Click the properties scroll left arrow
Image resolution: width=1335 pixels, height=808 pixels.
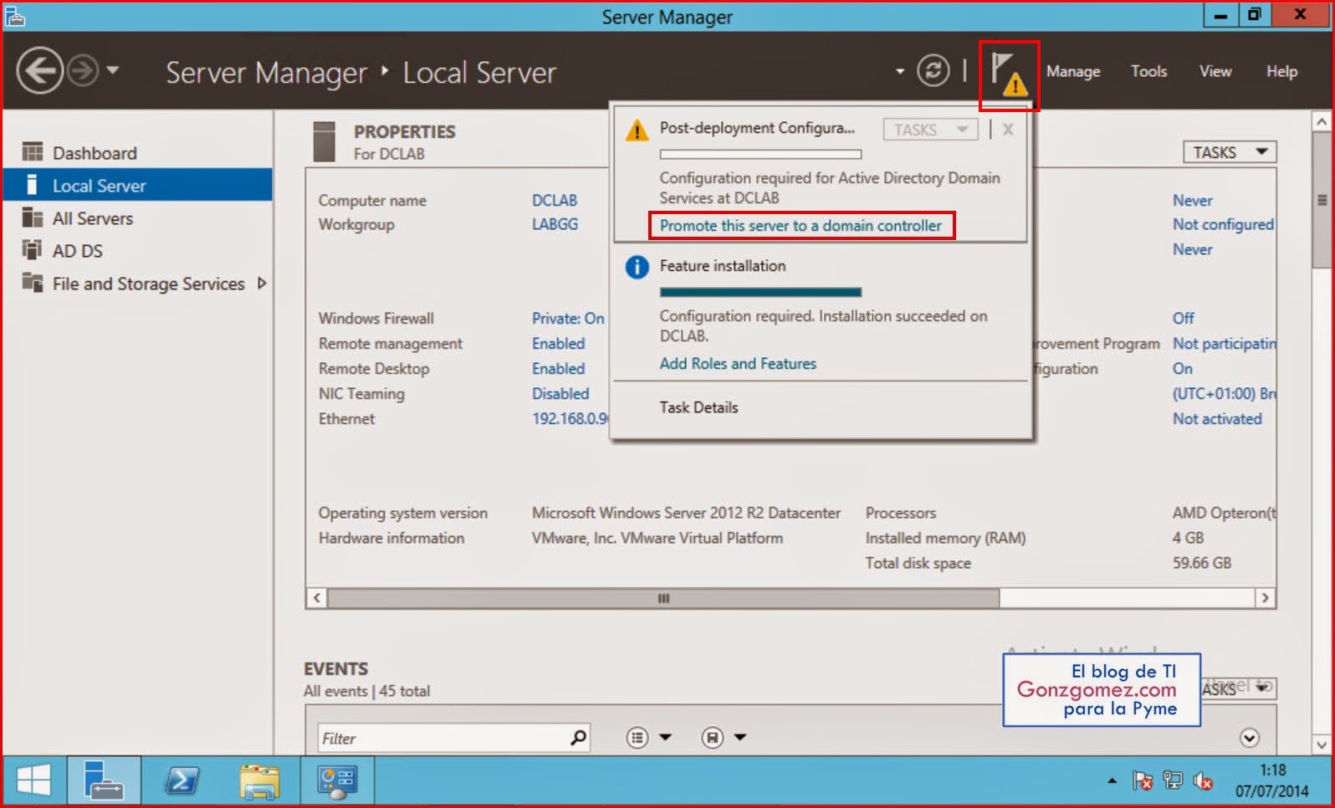[317, 598]
